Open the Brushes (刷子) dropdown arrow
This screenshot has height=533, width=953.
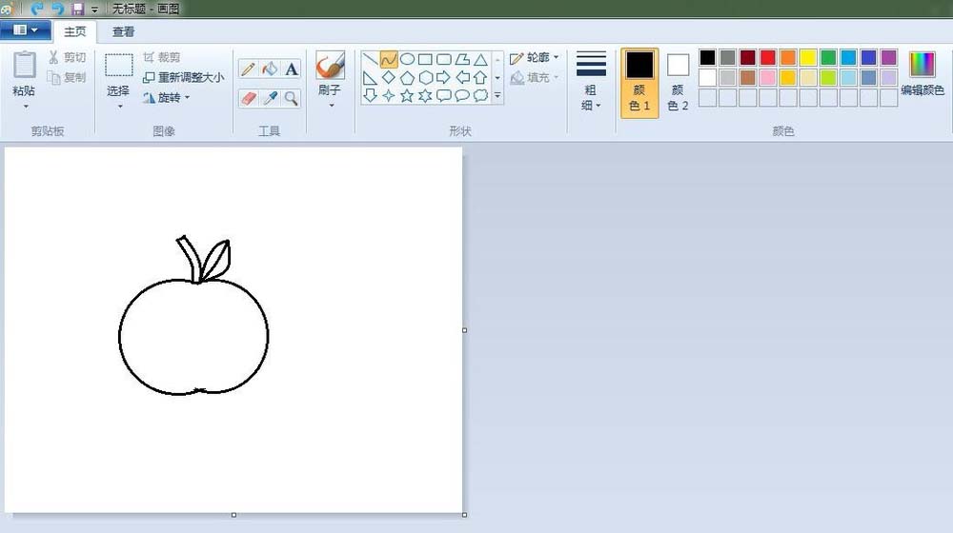pyautogui.click(x=332, y=106)
